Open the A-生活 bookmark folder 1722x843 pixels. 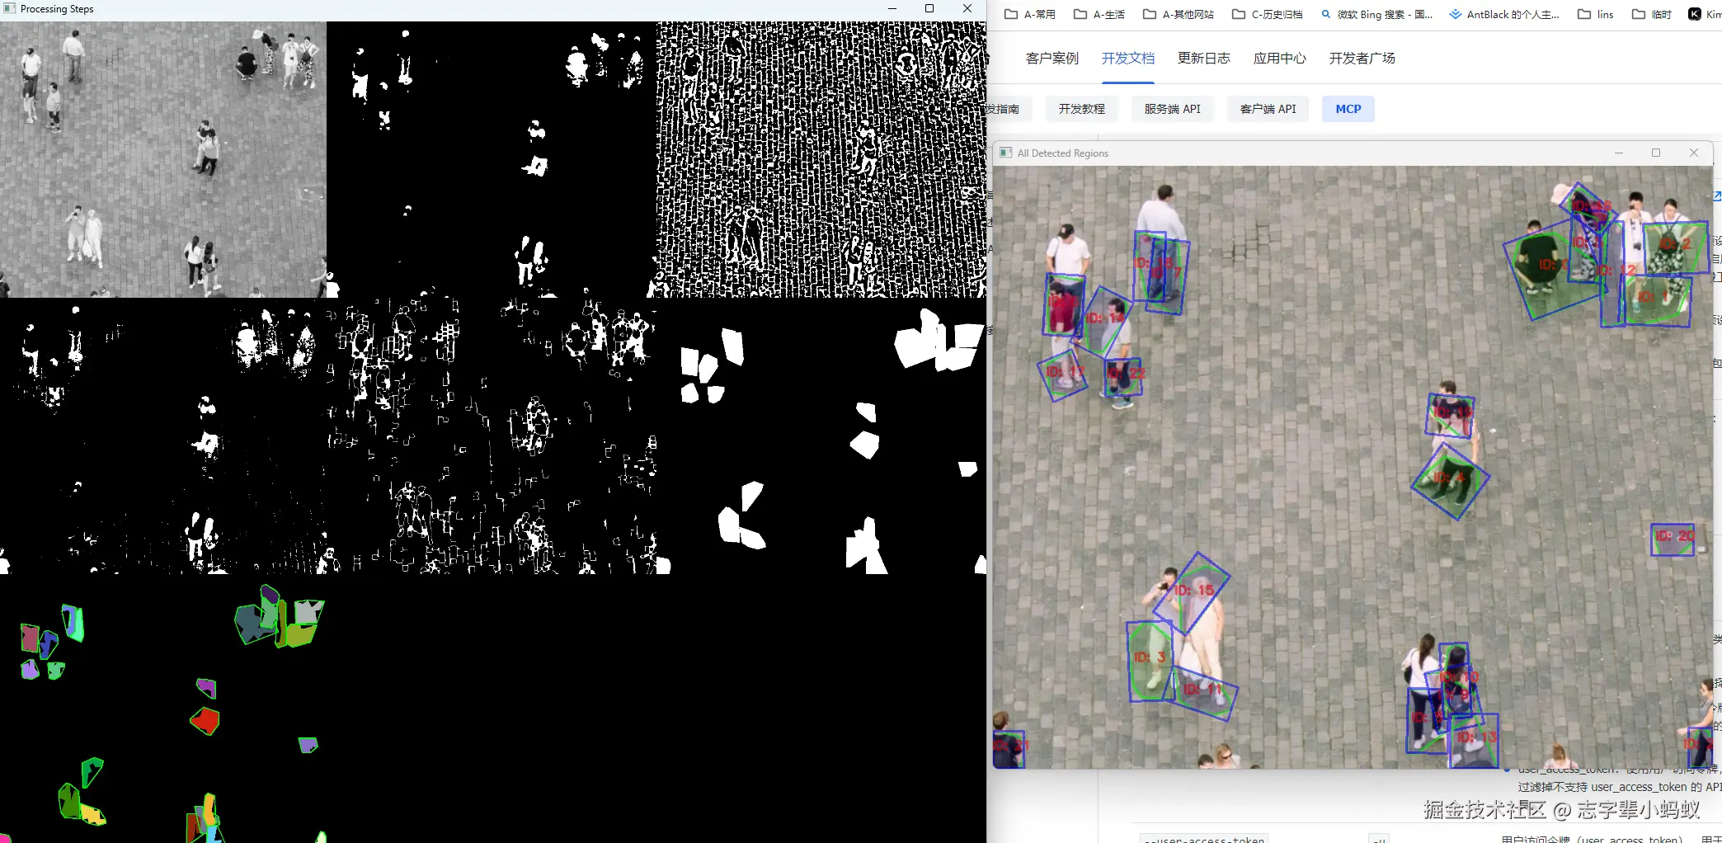pyautogui.click(x=1099, y=14)
